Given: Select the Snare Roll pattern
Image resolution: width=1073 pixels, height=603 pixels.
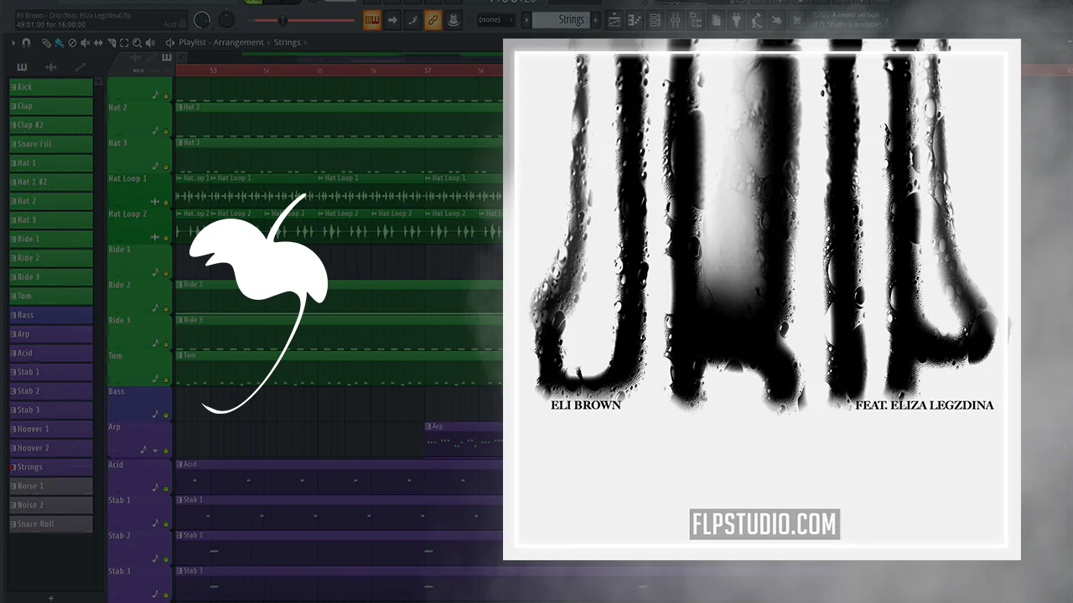Looking at the screenshot, I should pos(50,523).
